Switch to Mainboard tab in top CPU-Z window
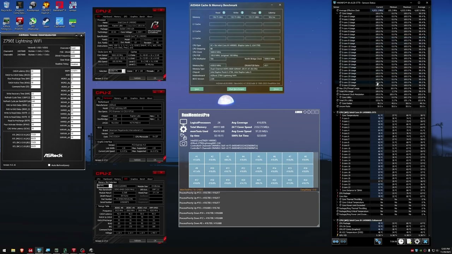Screen dimensions: 452x254 pos(107,17)
